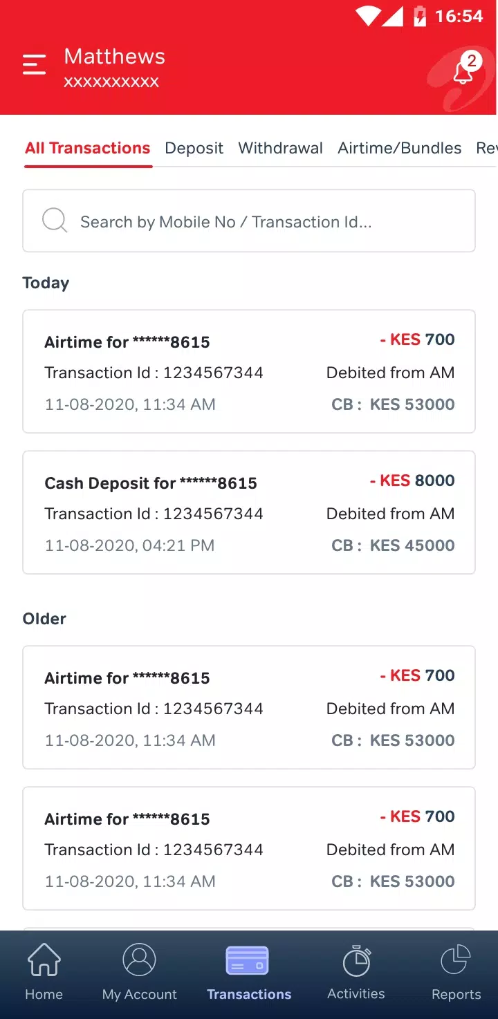Switch to the Withdrawal tab

coord(280,148)
